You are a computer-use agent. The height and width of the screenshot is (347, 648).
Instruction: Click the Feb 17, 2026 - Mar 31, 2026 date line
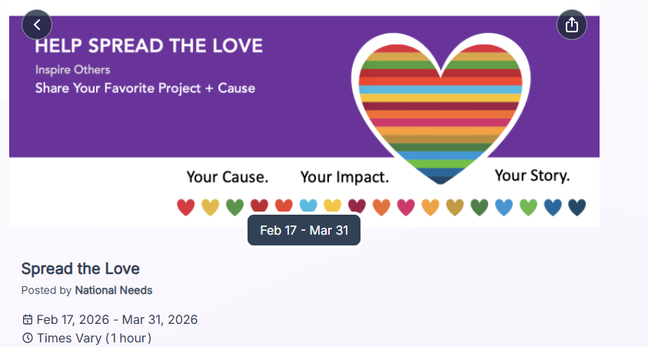(x=117, y=319)
